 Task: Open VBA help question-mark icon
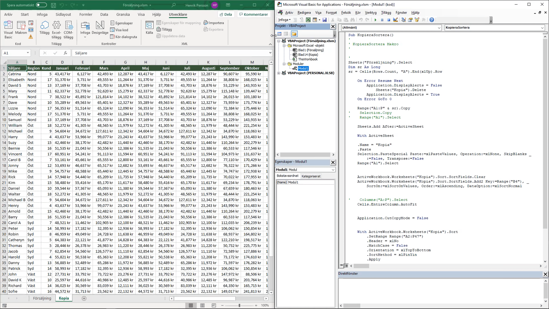[432, 20]
